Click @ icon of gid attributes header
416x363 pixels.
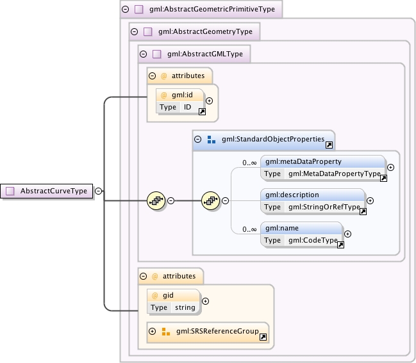(x=155, y=277)
